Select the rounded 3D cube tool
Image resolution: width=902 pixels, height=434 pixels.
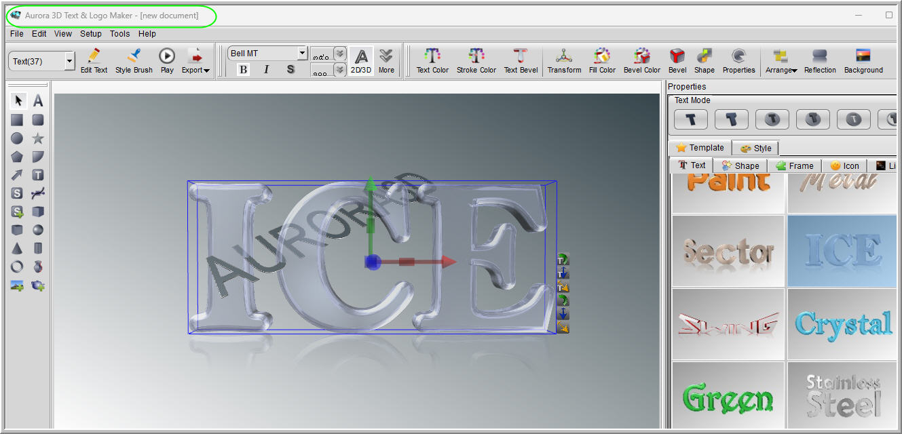pos(18,230)
